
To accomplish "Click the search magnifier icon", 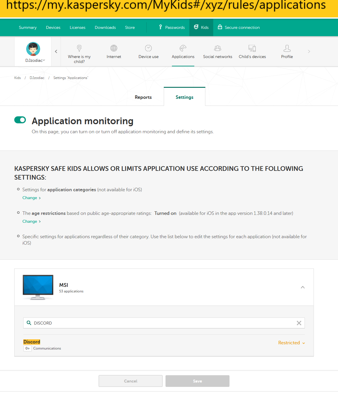I will pyautogui.click(x=29, y=323).
